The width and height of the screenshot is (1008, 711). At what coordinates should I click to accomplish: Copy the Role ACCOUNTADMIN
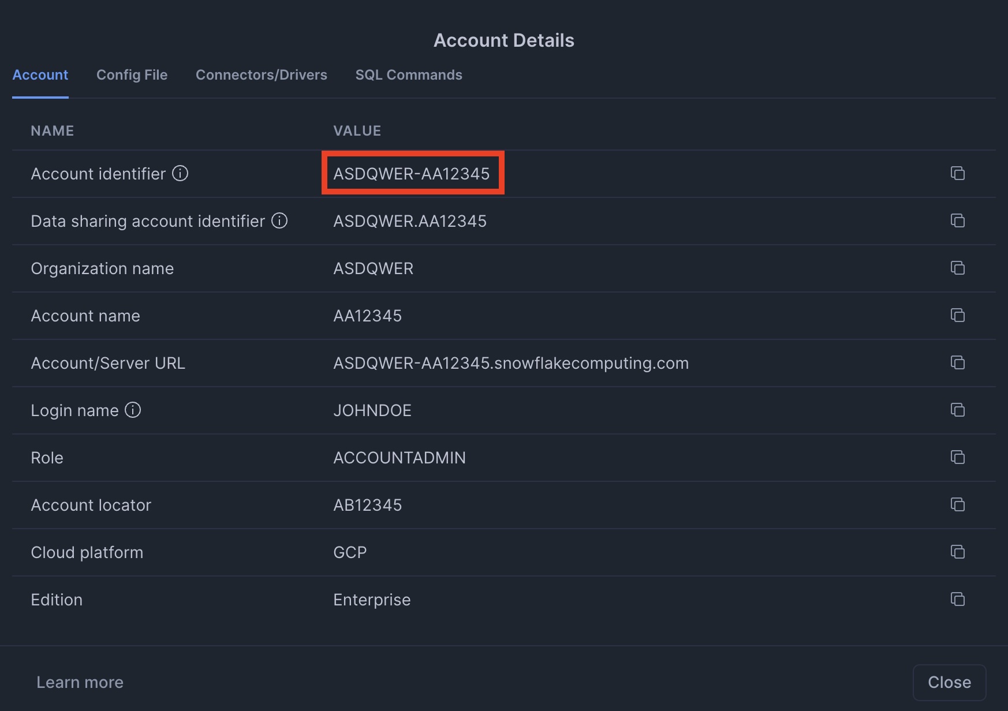957,458
